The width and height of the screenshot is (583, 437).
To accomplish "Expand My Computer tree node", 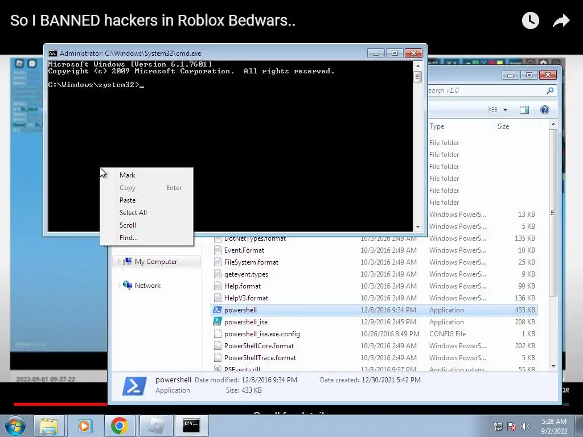I will [x=118, y=262].
